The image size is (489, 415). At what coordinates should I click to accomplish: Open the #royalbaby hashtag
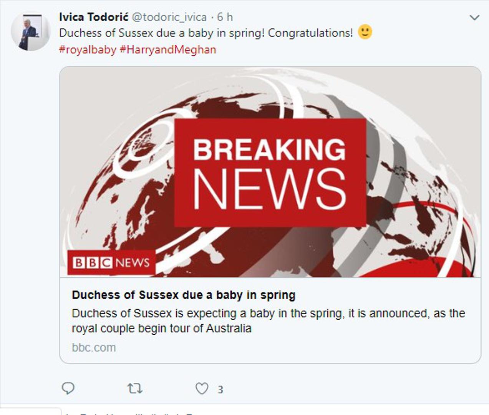coord(88,50)
